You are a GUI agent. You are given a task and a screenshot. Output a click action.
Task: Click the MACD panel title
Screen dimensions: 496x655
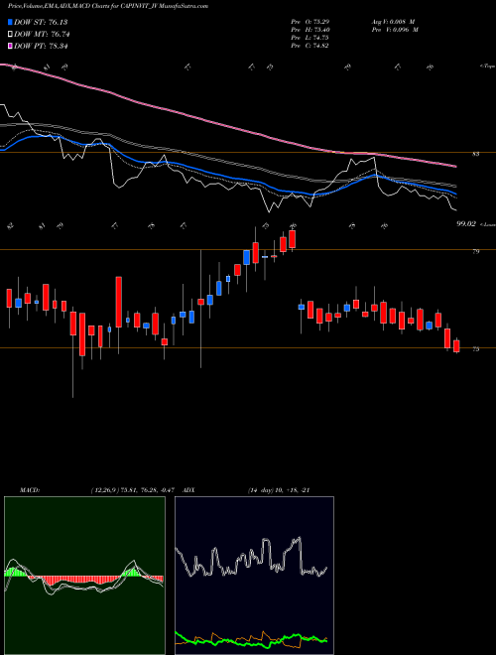pos(29,490)
